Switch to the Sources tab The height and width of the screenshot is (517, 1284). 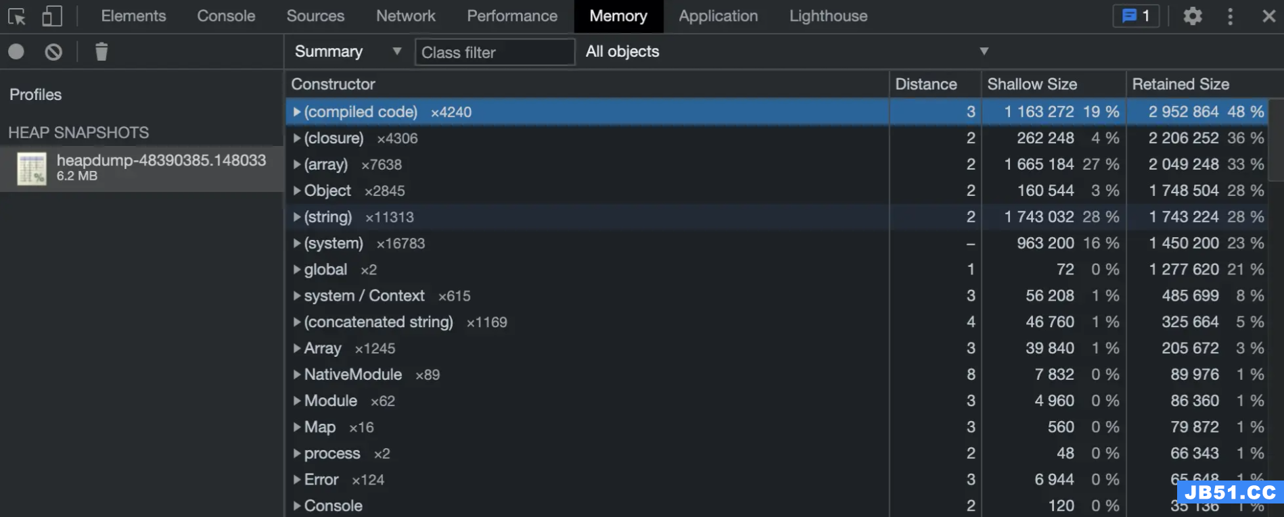click(315, 16)
